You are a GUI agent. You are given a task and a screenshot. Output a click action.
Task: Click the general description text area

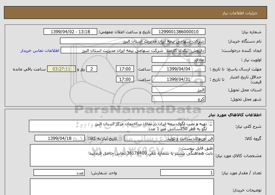tap(121, 126)
